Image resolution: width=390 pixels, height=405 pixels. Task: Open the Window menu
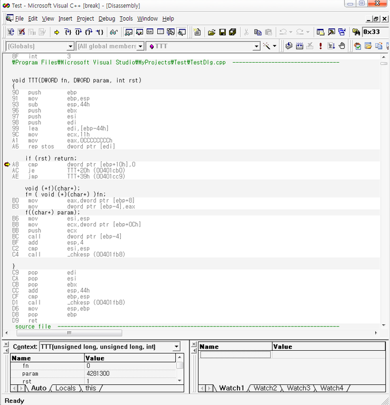point(148,18)
